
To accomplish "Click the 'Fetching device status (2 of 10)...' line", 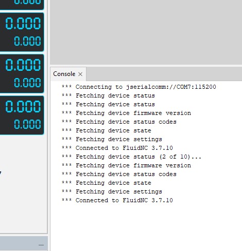I will tap(131, 157).
